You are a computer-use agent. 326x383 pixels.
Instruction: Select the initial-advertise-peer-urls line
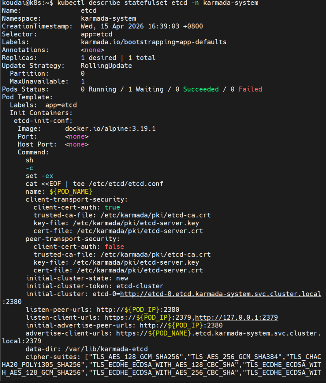point(124,325)
